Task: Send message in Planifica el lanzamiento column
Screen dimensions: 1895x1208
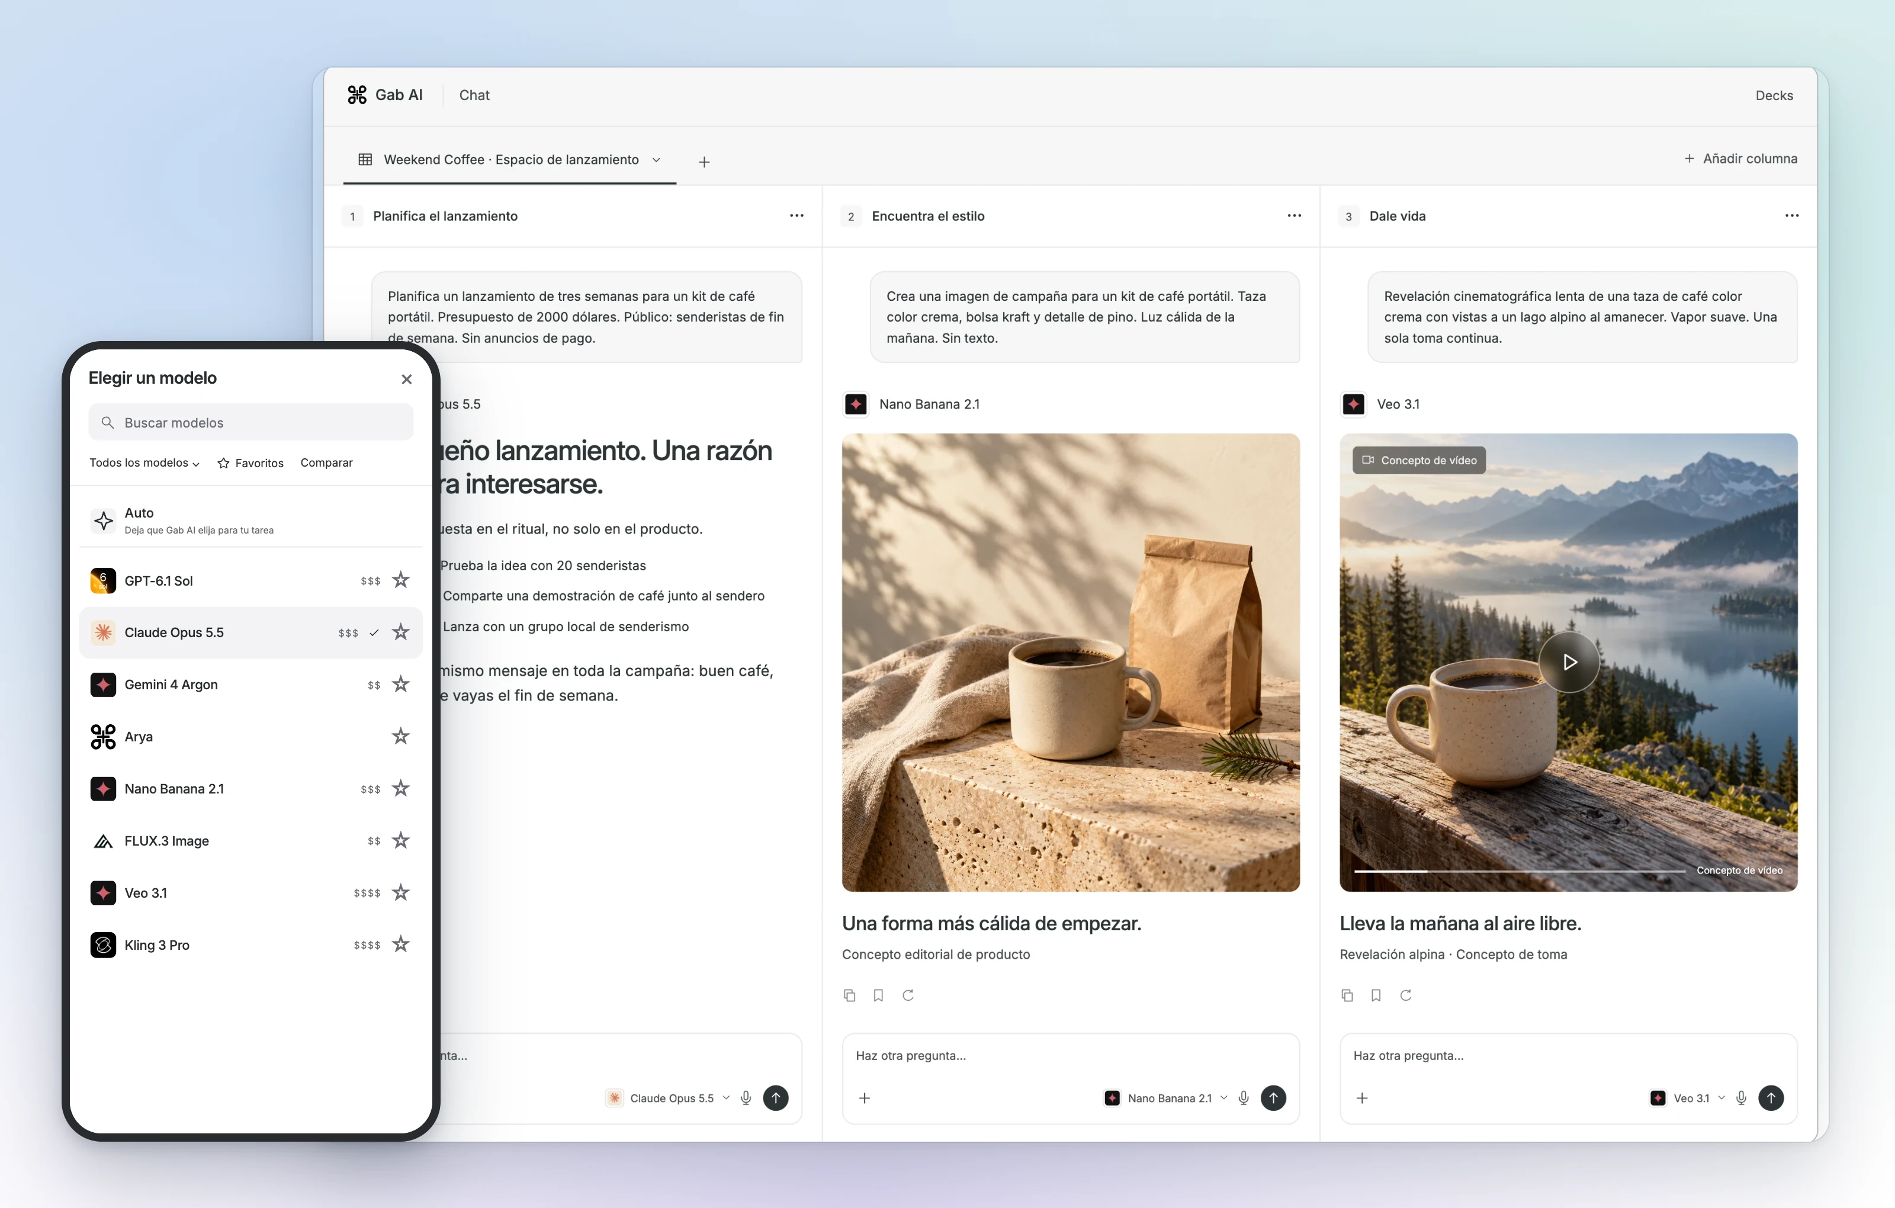Action: [x=776, y=1098]
